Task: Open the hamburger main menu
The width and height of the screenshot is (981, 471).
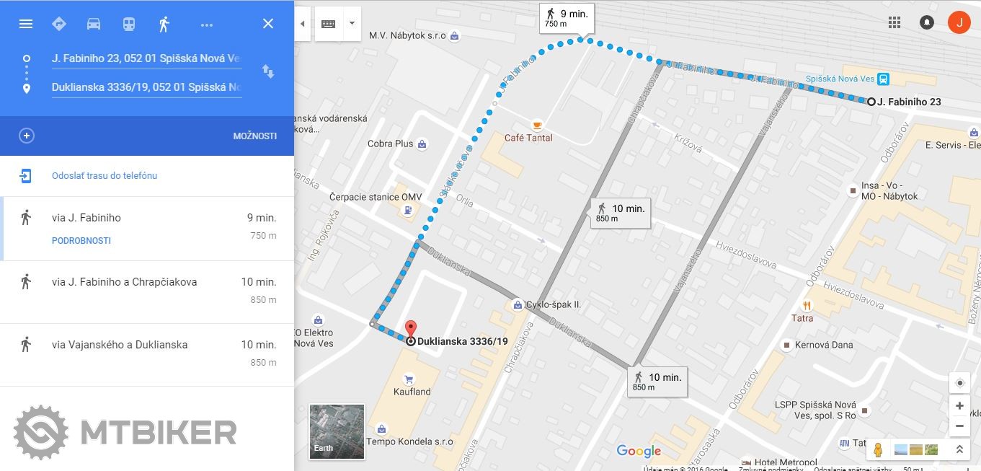Action: pyautogui.click(x=26, y=24)
